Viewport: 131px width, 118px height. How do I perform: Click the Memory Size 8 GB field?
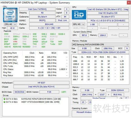click(87, 90)
